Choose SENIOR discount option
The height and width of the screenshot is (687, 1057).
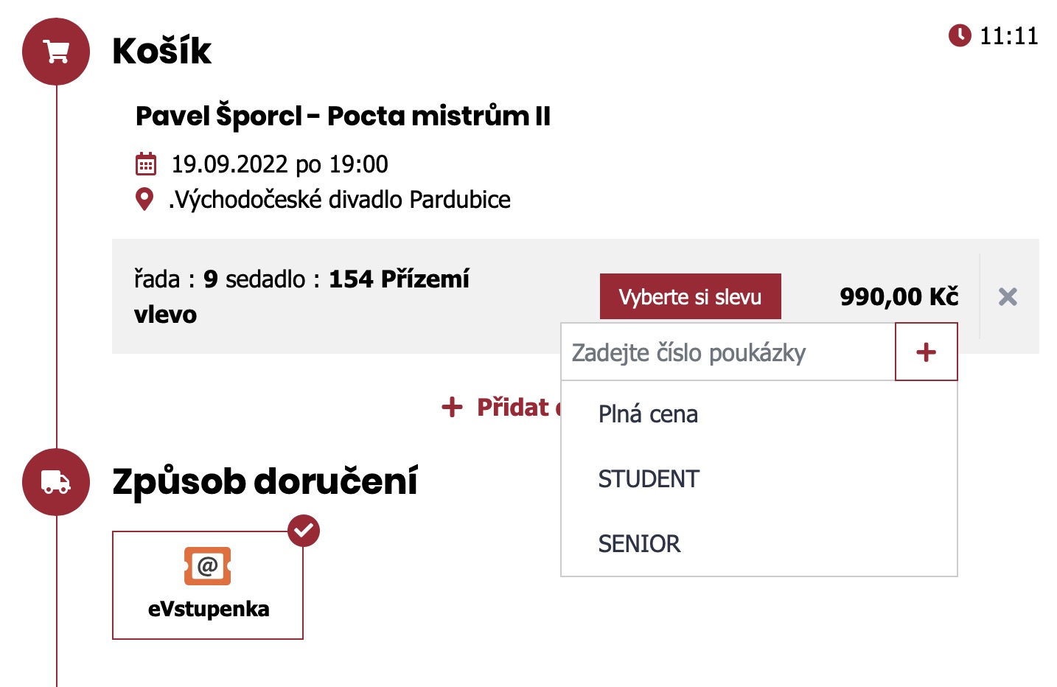pos(639,544)
